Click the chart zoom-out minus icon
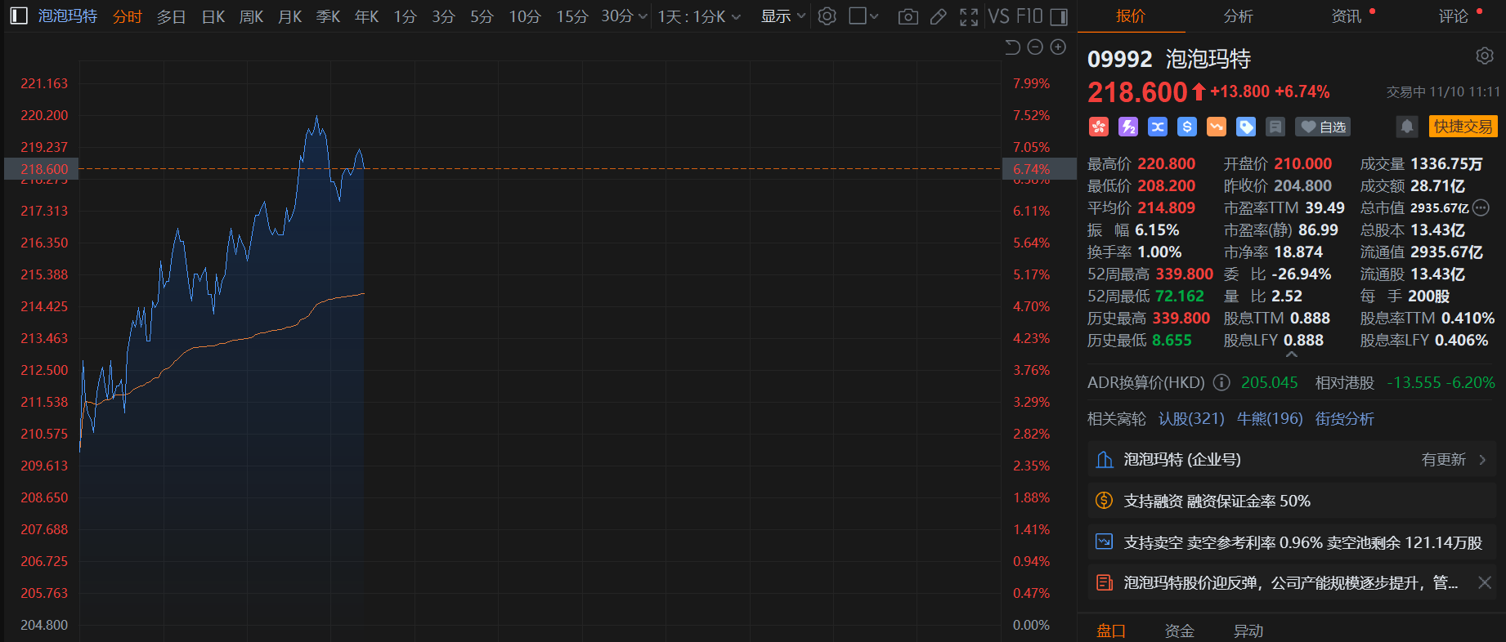 click(1035, 47)
